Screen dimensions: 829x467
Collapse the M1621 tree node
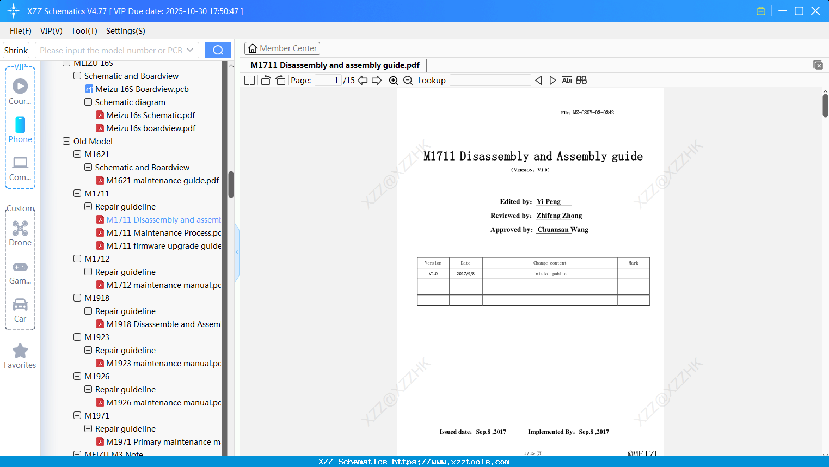[77, 154]
